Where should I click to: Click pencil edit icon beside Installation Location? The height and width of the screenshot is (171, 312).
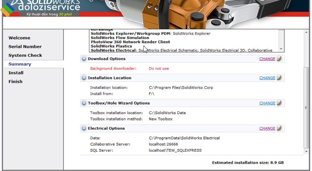[x=279, y=78]
